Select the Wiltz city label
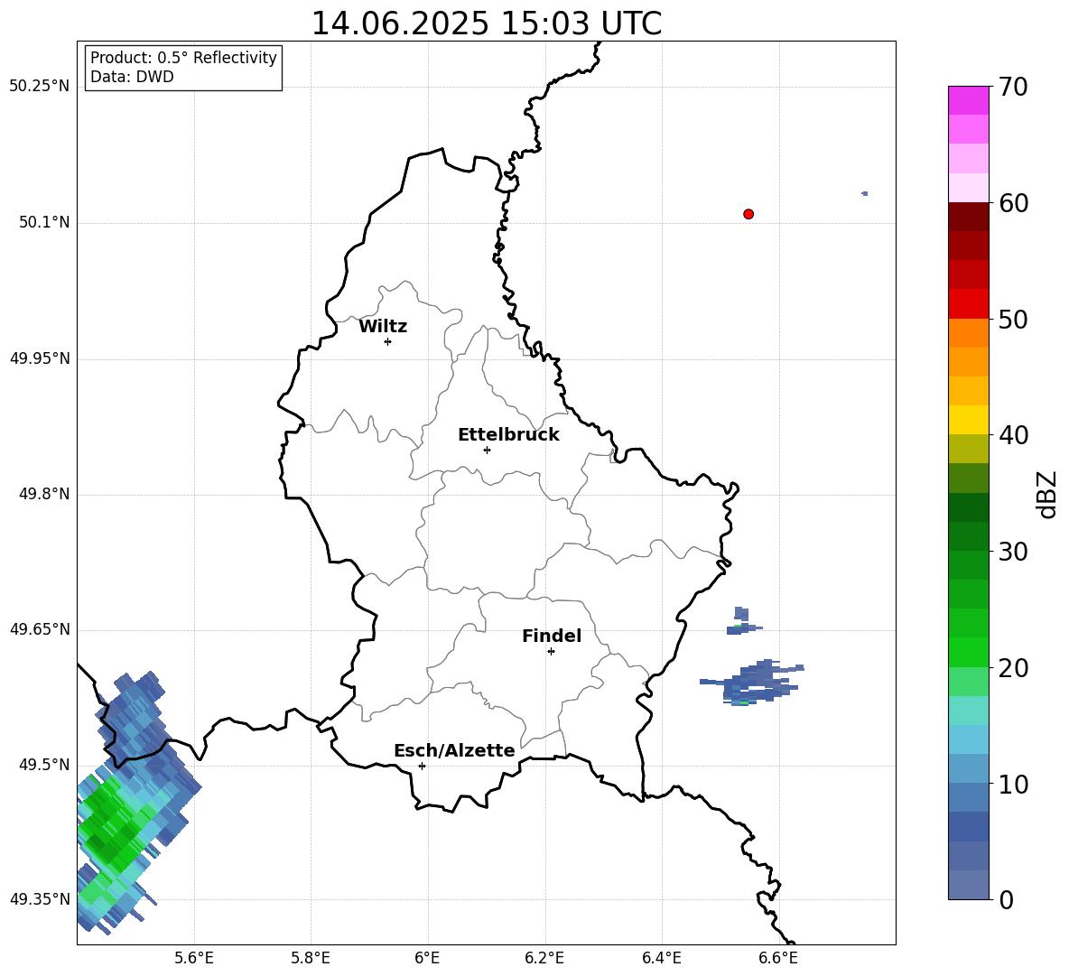Screen dimensions: 1069x976 pos(383,327)
